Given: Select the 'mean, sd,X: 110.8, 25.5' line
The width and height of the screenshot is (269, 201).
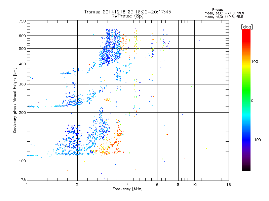Looking at the screenshot, I should pyautogui.click(x=224, y=17).
